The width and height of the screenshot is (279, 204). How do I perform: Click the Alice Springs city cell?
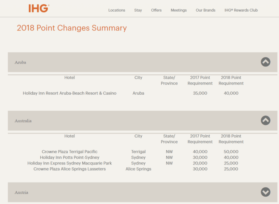click(x=138, y=169)
